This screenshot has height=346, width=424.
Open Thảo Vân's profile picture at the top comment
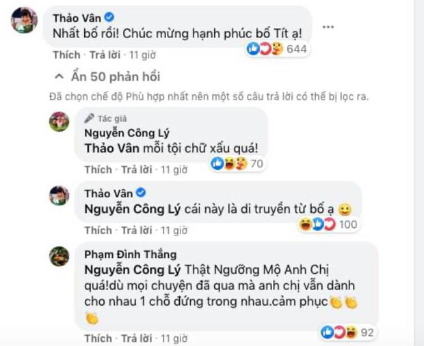pyautogui.click(x=24, y=20)
